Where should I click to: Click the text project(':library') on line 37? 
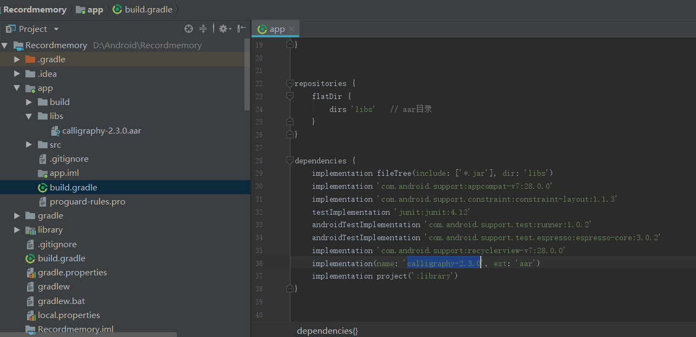(417, 276)
